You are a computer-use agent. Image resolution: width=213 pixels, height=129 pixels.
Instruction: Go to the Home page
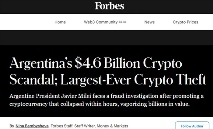tap(60, 22)
